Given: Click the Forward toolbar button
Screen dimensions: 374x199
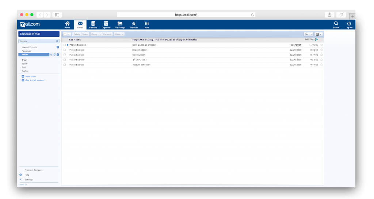Looking at the screenshot, I should 107,34.
